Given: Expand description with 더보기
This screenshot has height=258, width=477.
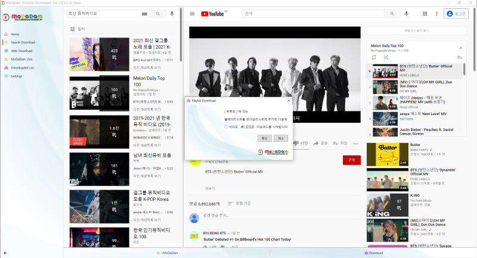Looking at the screenshot, I should (x=210, y=188).
